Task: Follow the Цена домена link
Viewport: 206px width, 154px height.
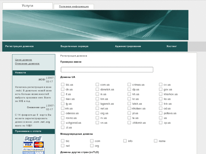Action: (x=24, y=60)
